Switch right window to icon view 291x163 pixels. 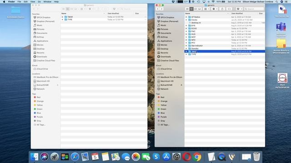pos(187,9)
